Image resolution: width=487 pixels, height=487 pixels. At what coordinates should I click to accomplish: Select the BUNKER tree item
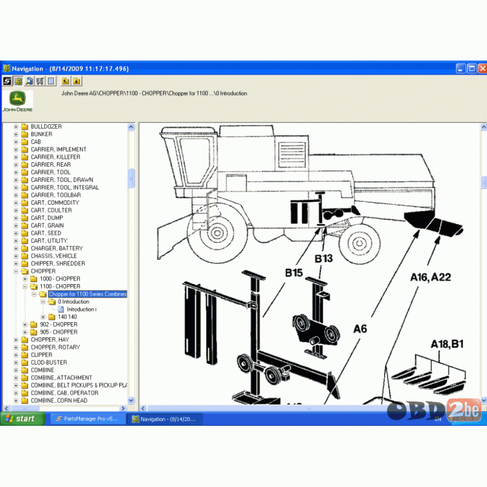(x=41, y=134)
